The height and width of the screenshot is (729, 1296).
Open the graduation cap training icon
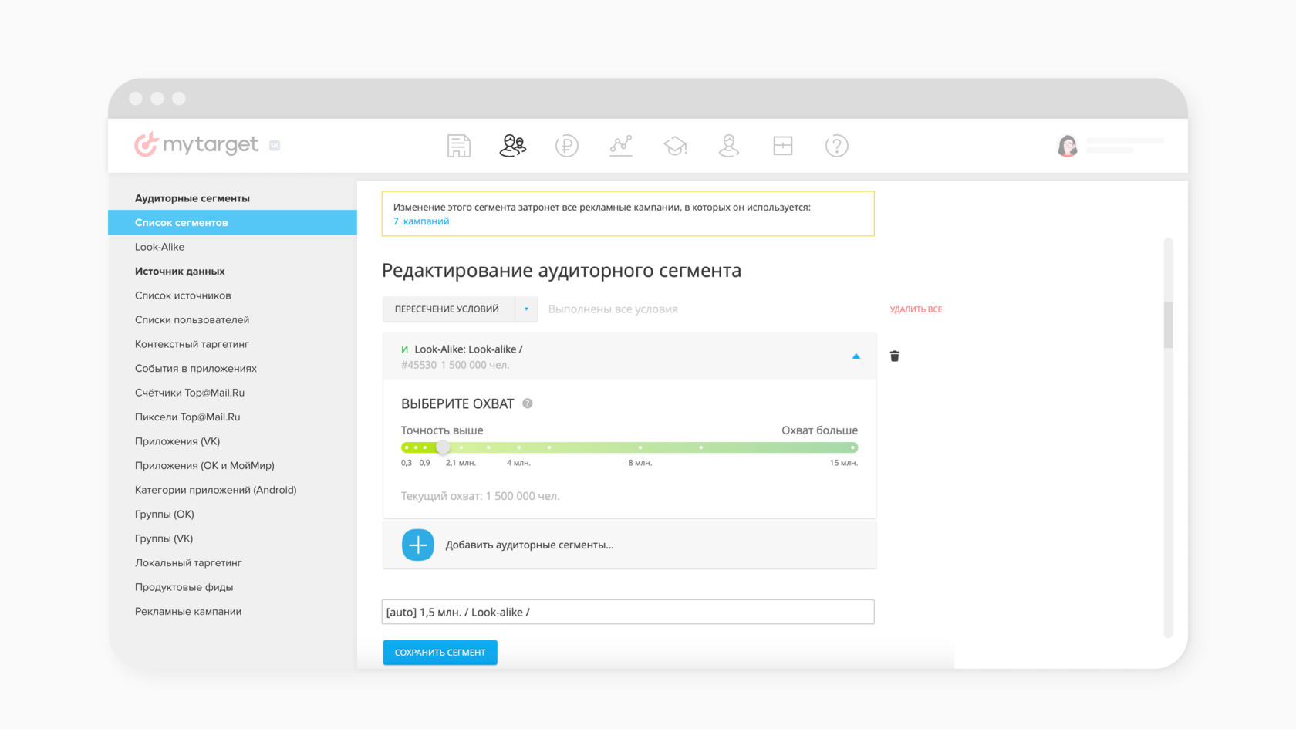click(675, 146)
